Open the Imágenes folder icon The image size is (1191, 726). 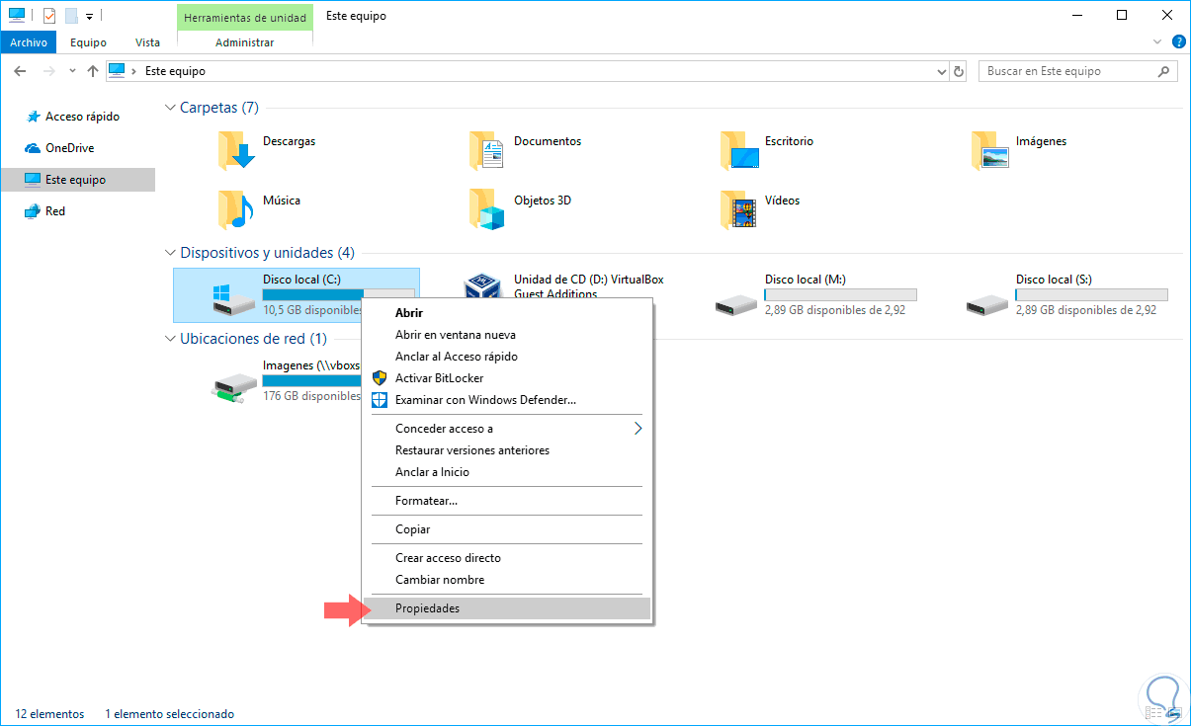click(990, 150)
